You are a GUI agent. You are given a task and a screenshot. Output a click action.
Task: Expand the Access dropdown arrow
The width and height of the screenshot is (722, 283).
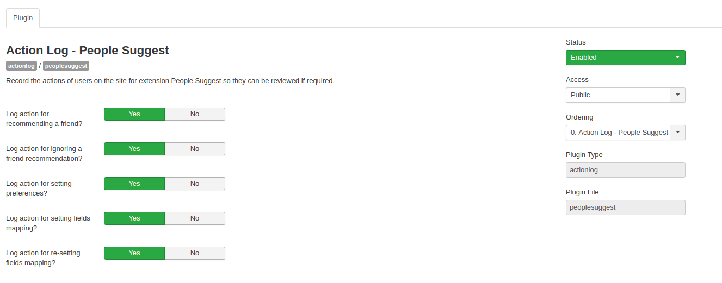(x=677, y=95)
